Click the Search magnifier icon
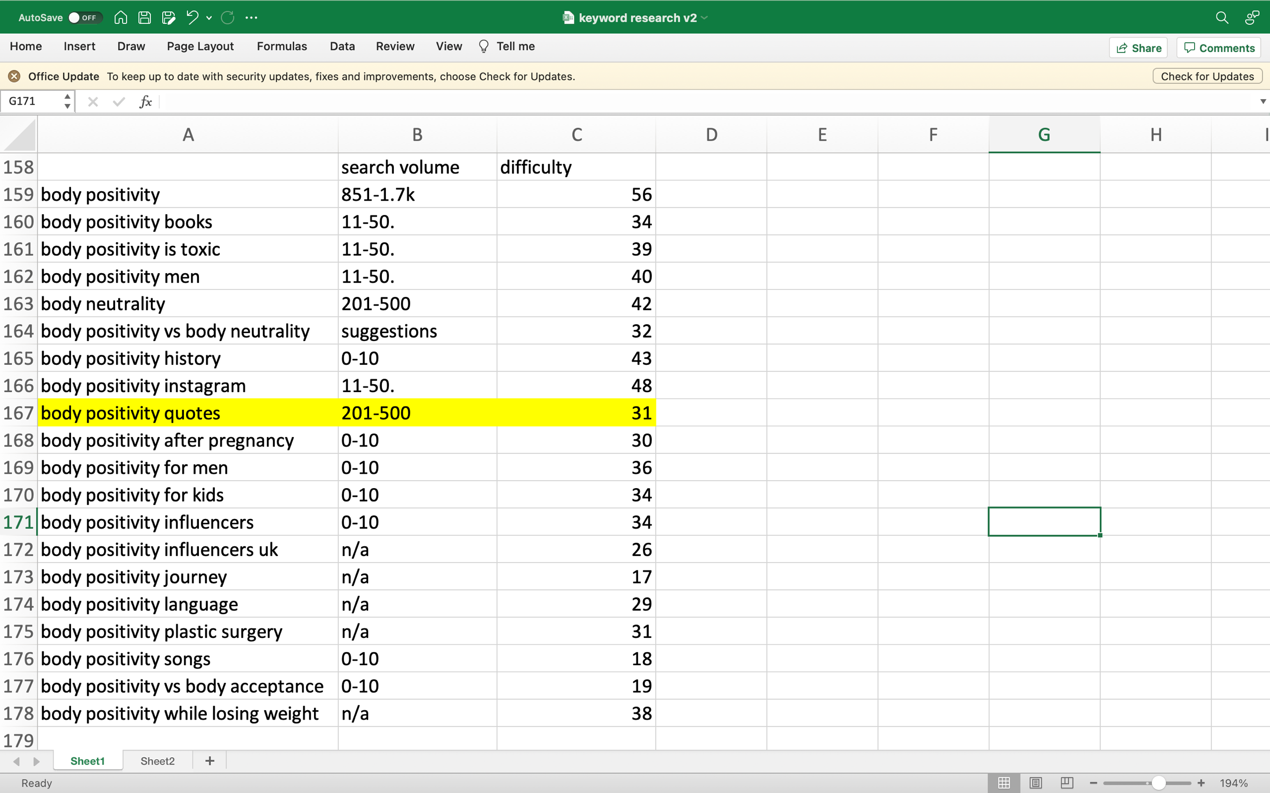This screenshot has width=1270, height=793. [1222, 18]
